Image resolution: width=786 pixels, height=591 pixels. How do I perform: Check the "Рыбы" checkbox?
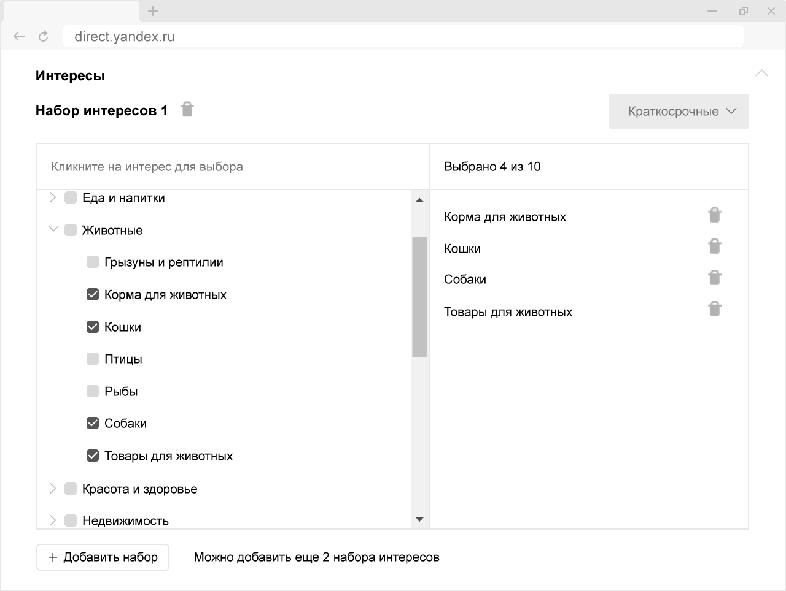(x=93, y=391)
